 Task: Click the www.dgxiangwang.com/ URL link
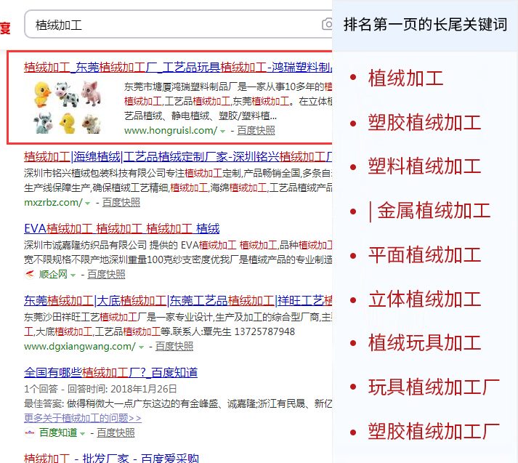coord(80,346)
